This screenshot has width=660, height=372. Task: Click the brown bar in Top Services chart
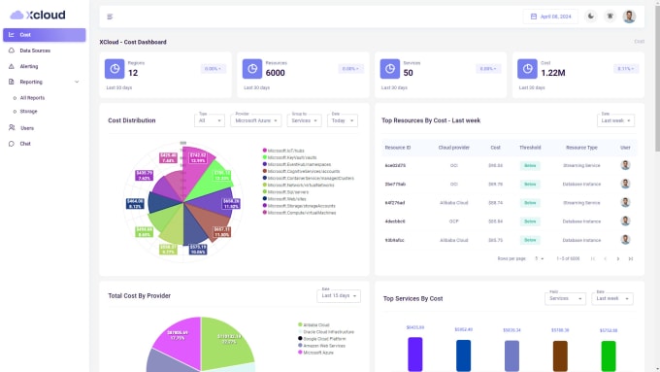[x=560, y=356]
